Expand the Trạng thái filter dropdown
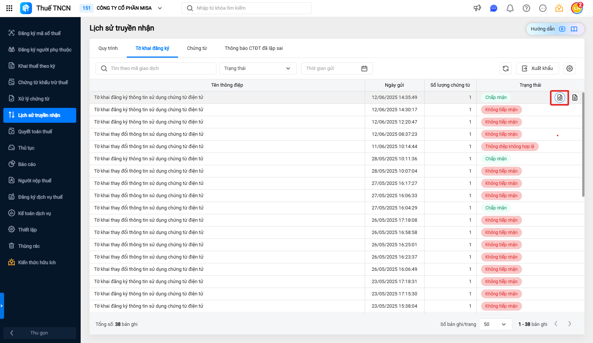This screenshot has height=343, width=593. tap(258, 68)
